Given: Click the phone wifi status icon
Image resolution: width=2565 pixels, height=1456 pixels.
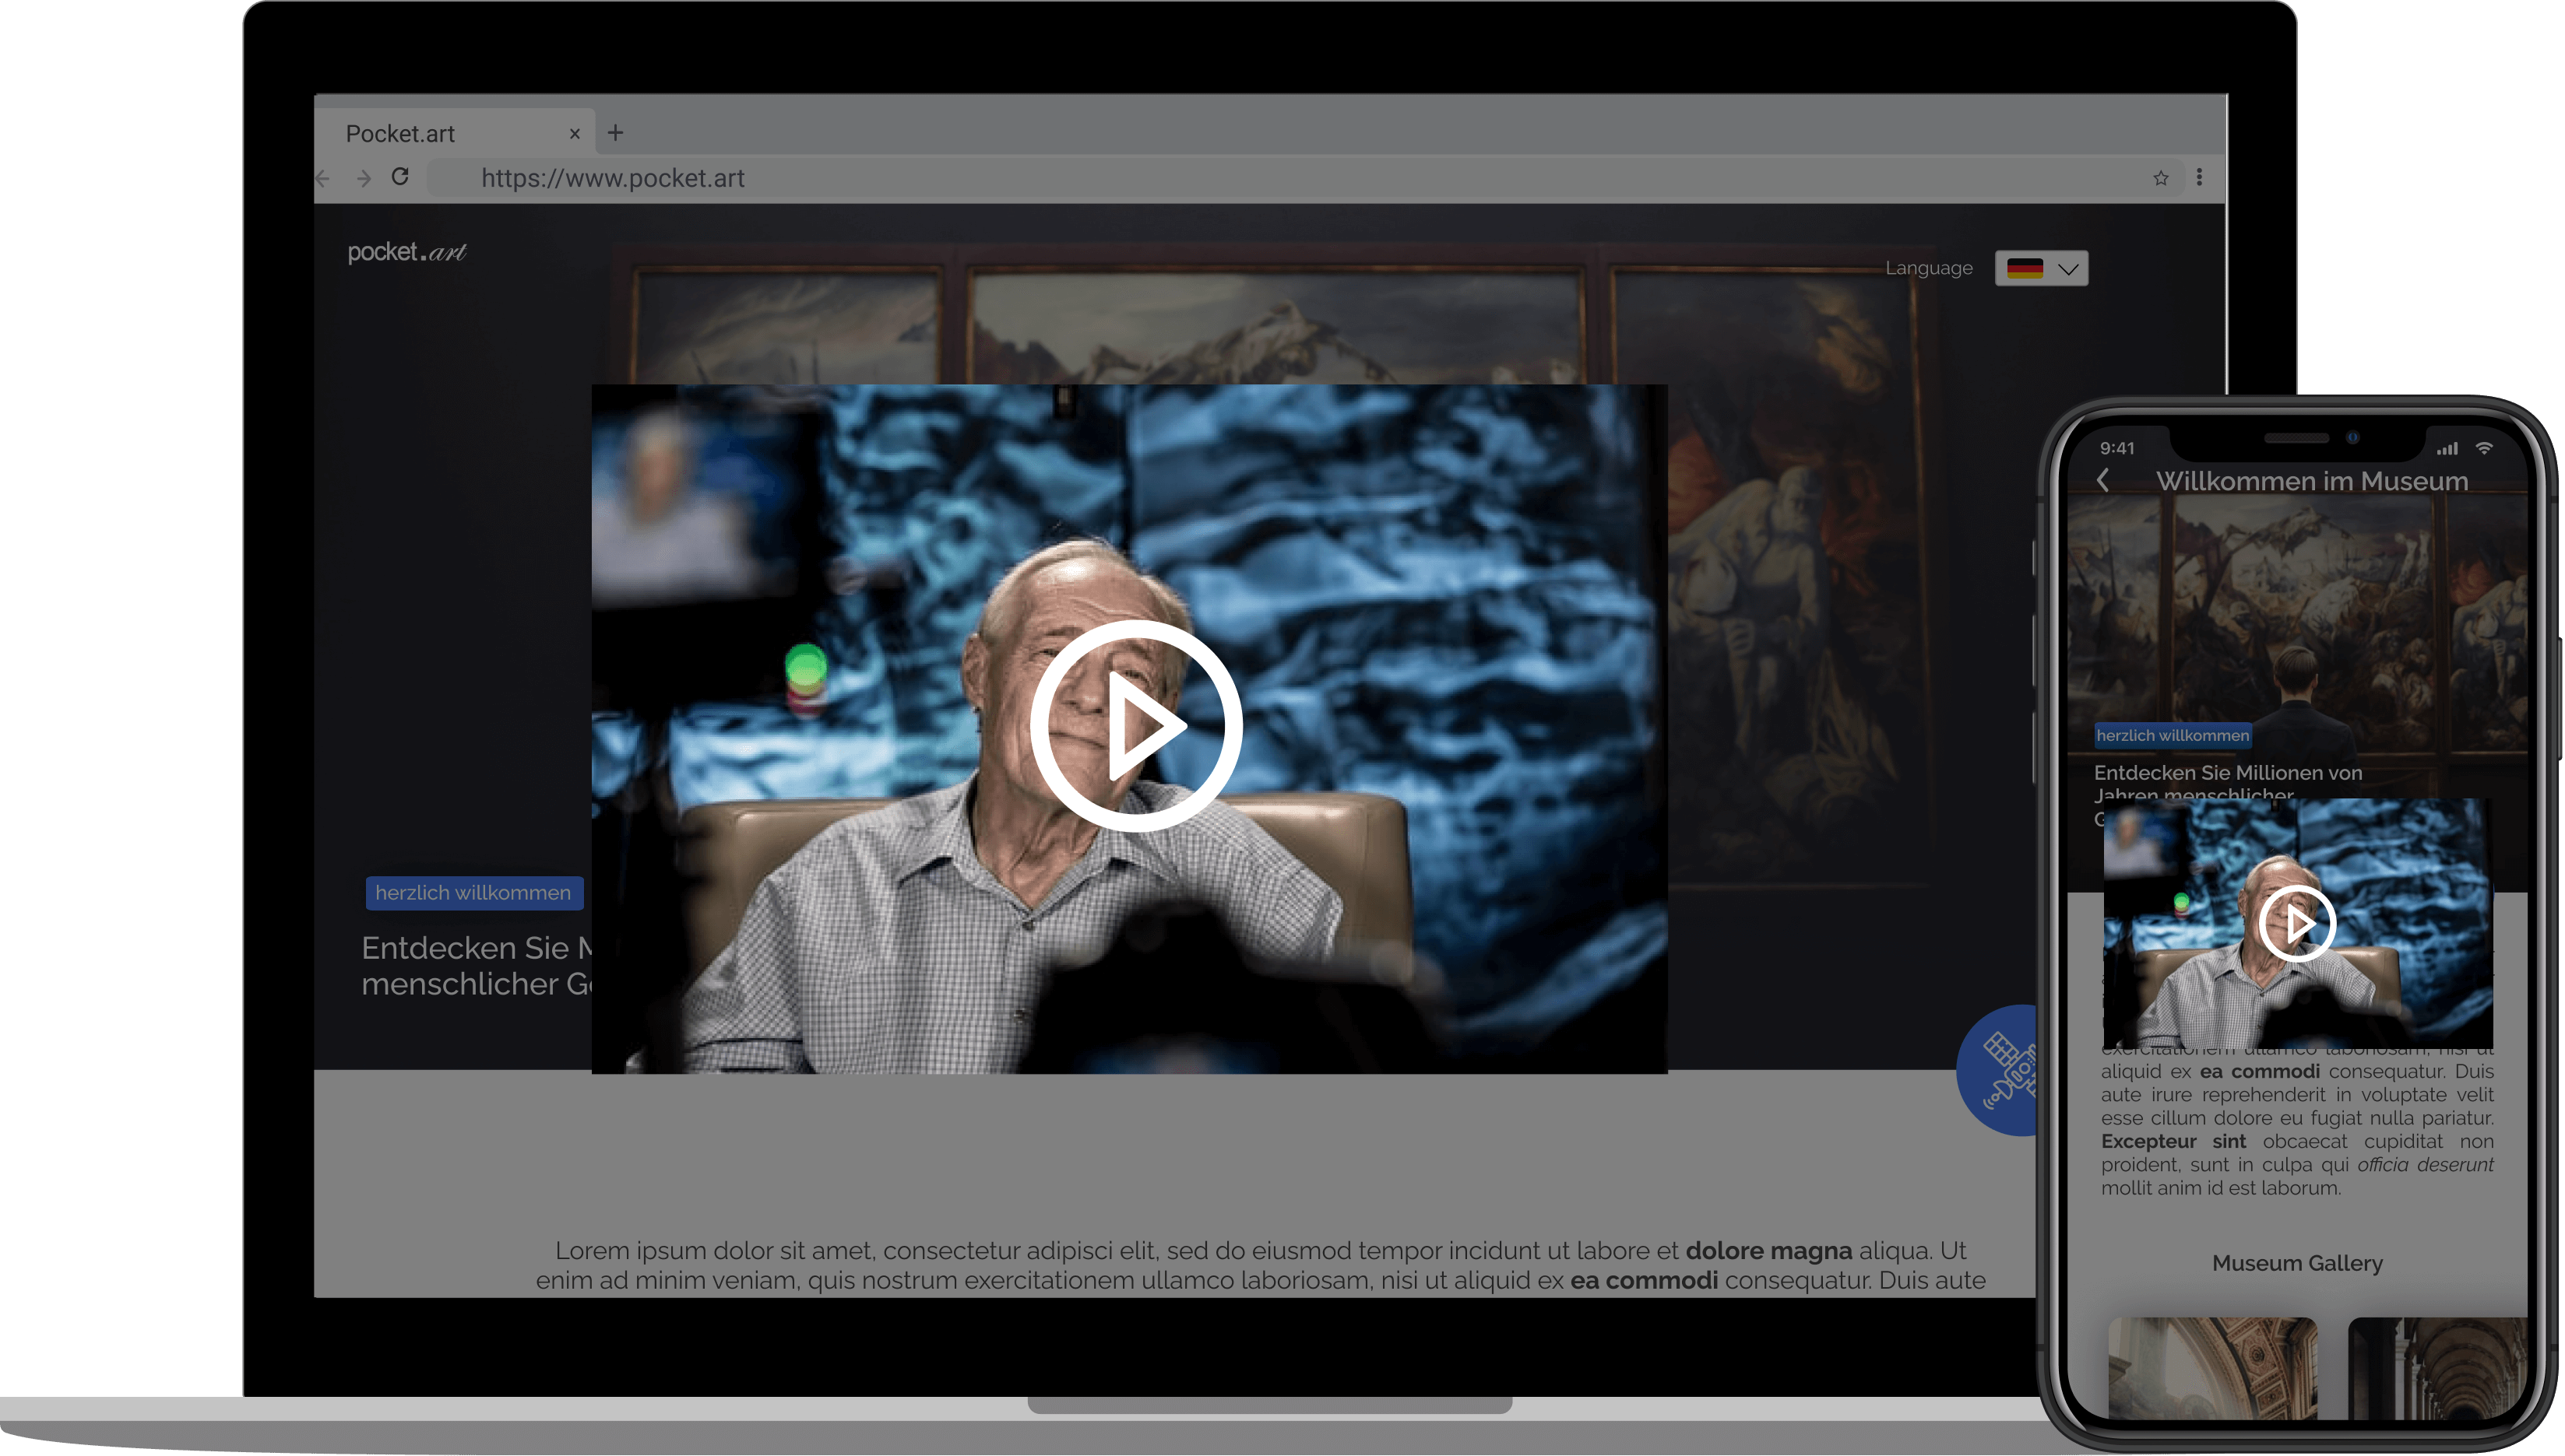Looking at the screenshot, I should pos(2484,449).
